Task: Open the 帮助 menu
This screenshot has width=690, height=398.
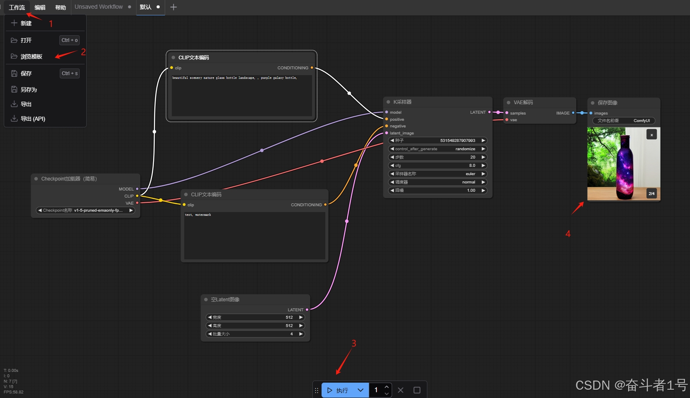Action: click(61, 7)
